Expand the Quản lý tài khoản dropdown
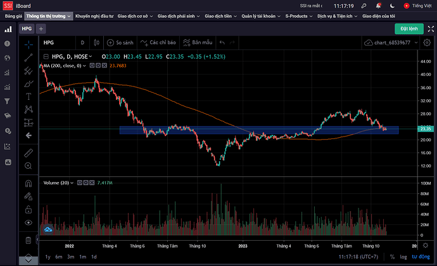 tap(260, 15)
